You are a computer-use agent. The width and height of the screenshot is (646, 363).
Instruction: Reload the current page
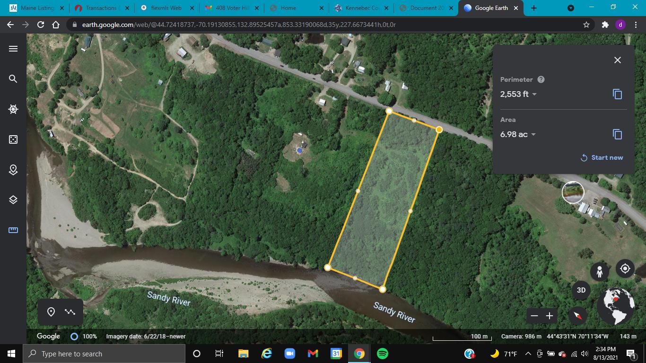[41, 25]
